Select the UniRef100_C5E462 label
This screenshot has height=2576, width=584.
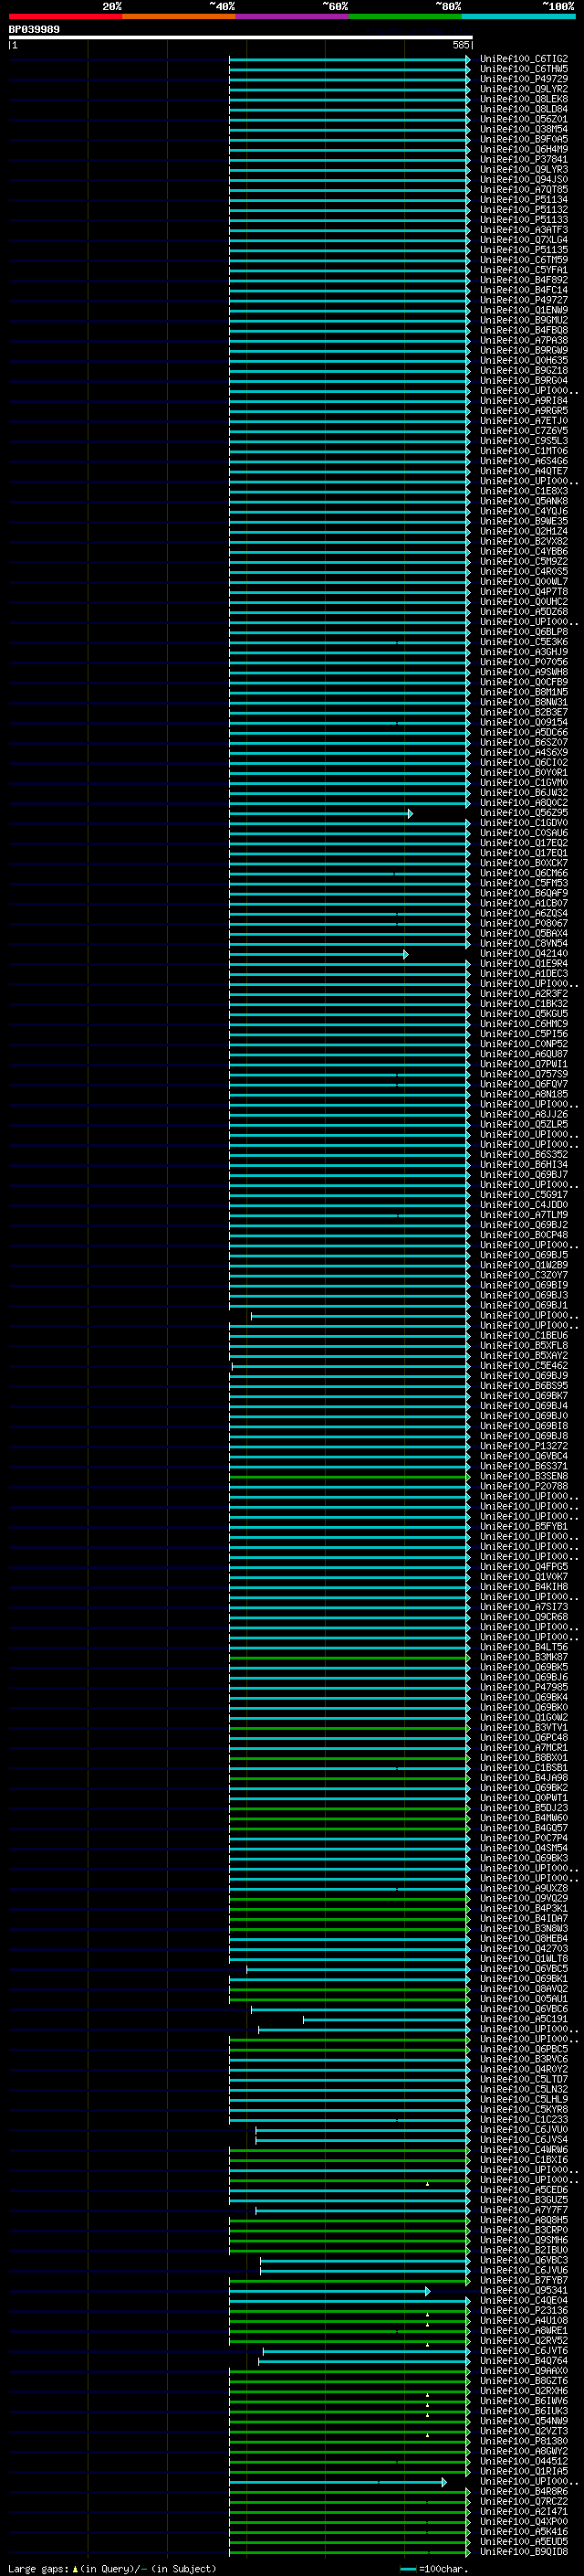tap(523, 1366)
